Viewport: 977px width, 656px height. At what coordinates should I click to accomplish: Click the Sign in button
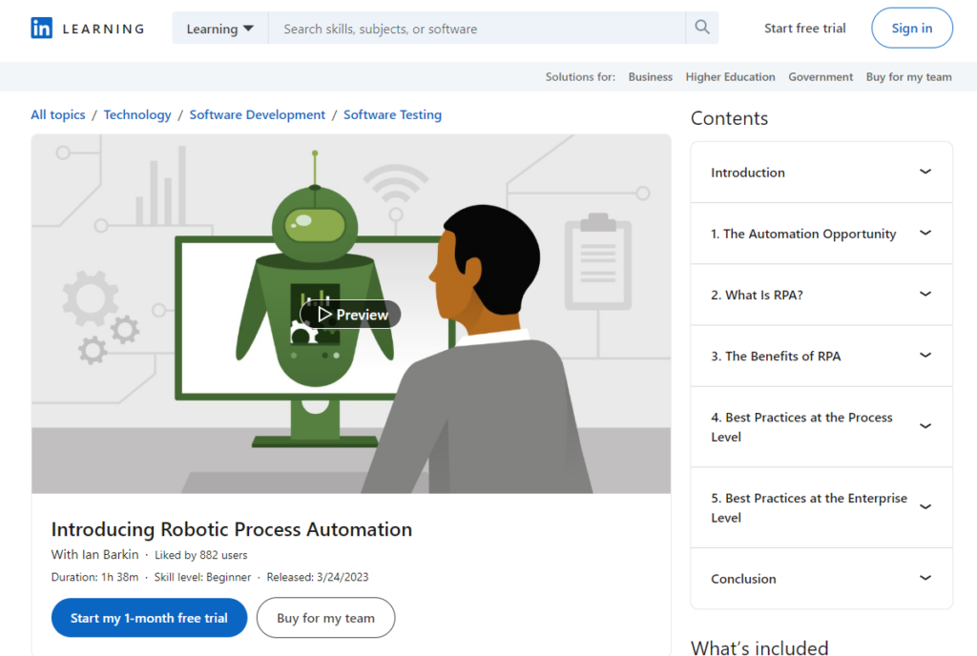click(x=911, y=28)
